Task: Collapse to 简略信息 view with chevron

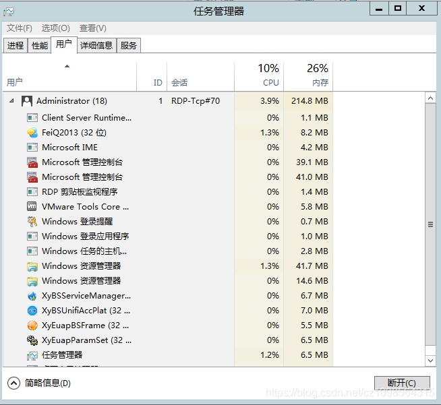Action: [13, 383]
